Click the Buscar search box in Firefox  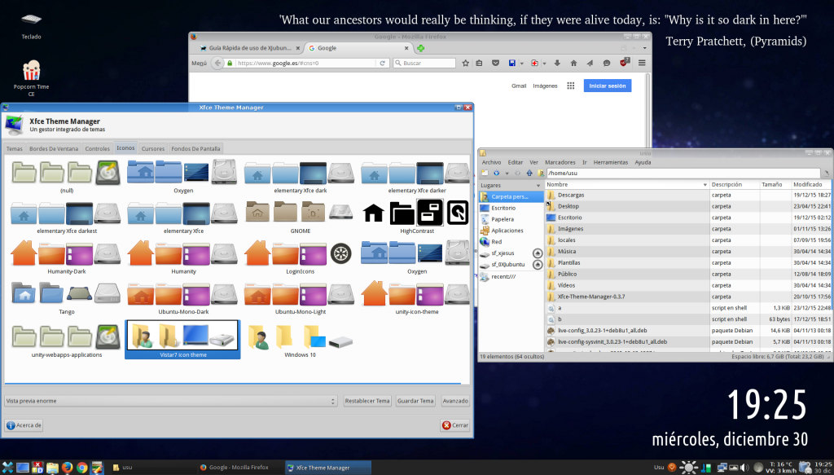coord(424,63)
